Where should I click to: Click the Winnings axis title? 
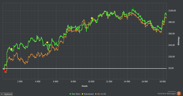point(179,41)
